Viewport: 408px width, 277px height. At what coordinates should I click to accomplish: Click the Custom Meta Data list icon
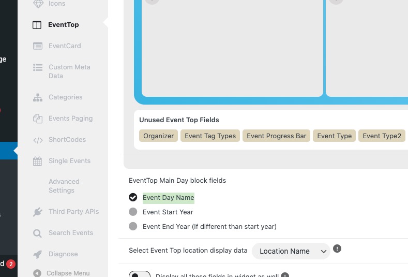(x=38, y=67)
